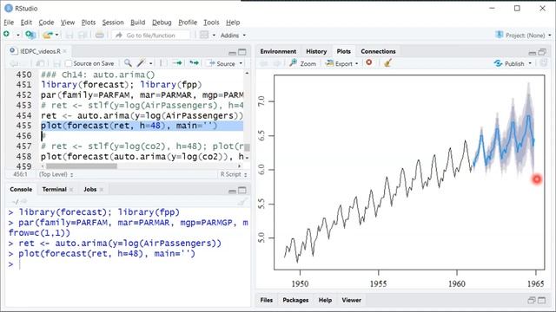The height and width of the screenshot is (312, 556).
Task: Click the Show in new window icon
Action: pyautogui.click(x=40, y=63)
